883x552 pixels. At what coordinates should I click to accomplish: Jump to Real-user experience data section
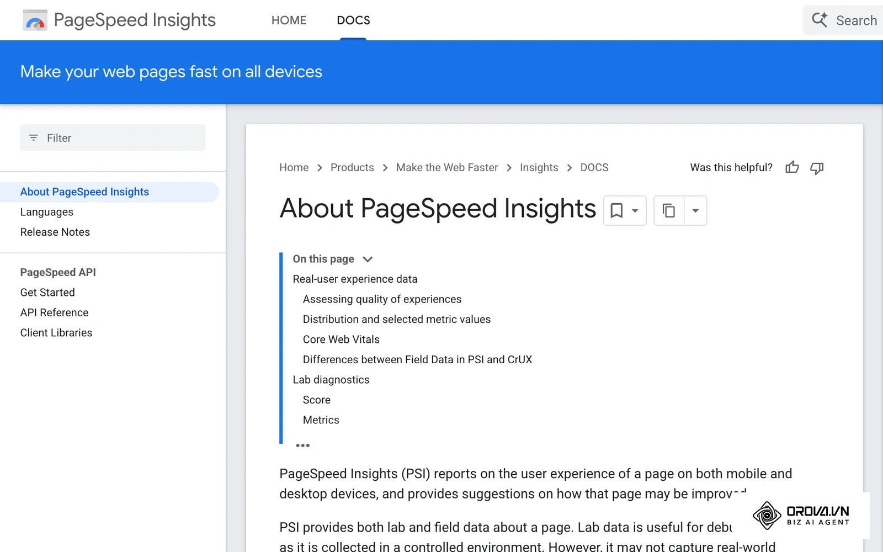[x=355, y=279]
